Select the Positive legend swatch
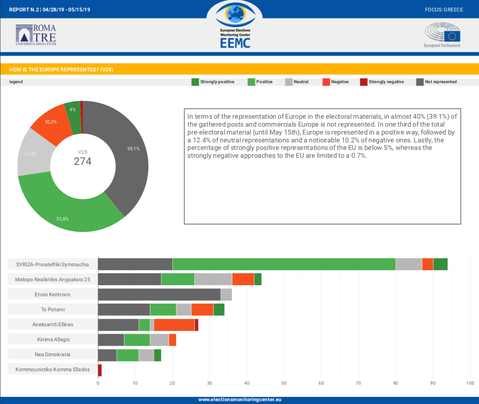 (x=251, y=82)
